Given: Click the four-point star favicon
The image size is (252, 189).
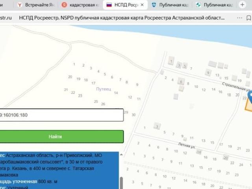Looking at the screenshot, I should [x=198, y=5].
